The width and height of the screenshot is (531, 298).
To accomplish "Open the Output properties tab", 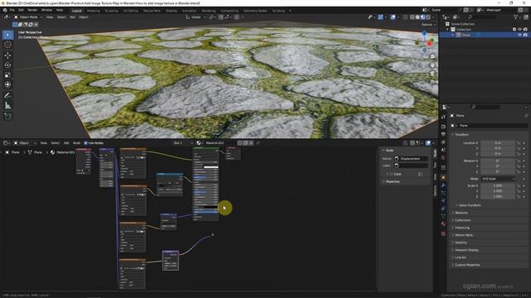I will 443,134.
